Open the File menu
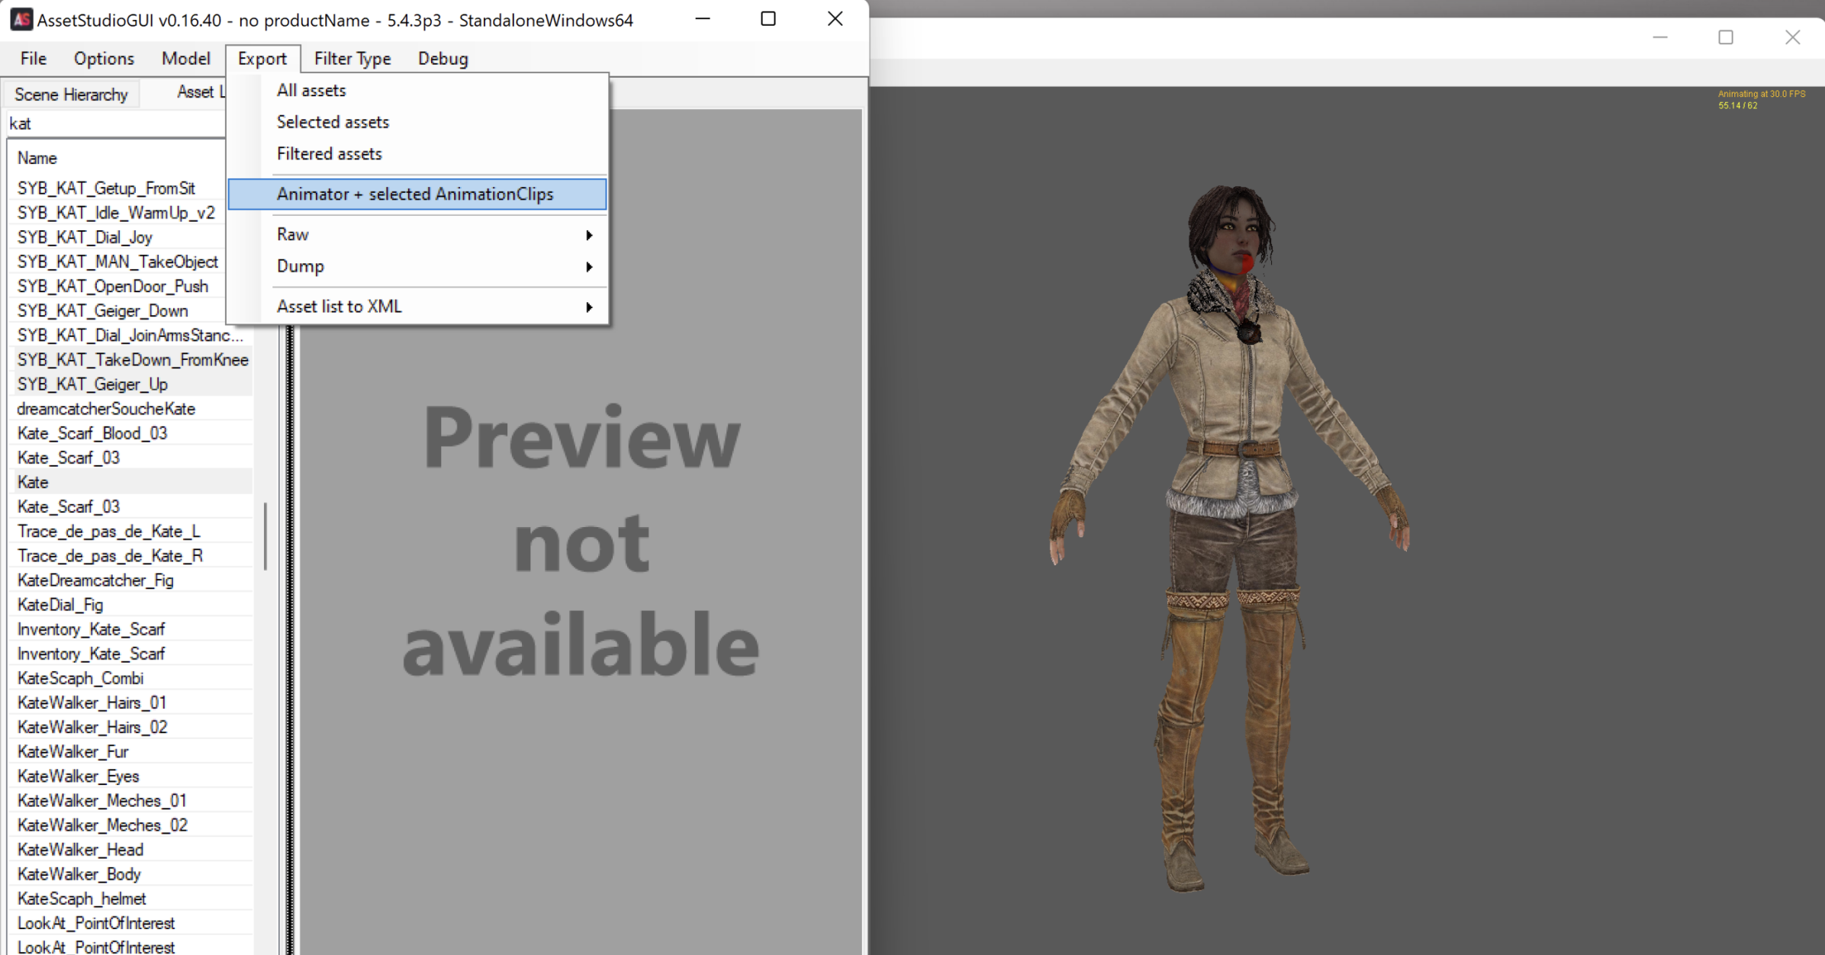Screen dimensions: 1825x955 [32, 58]
